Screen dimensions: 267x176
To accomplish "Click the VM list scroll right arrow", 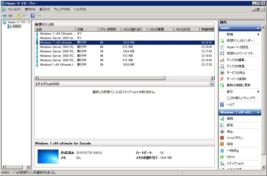I will [x=212, y=78].
